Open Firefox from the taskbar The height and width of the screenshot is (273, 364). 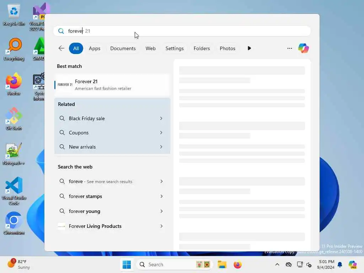click(x=237, y=264)
